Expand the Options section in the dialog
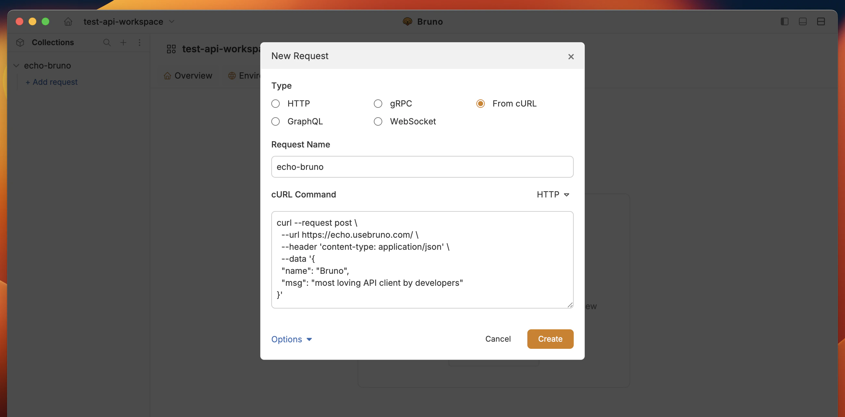845x417 pixels. (291, 339)
